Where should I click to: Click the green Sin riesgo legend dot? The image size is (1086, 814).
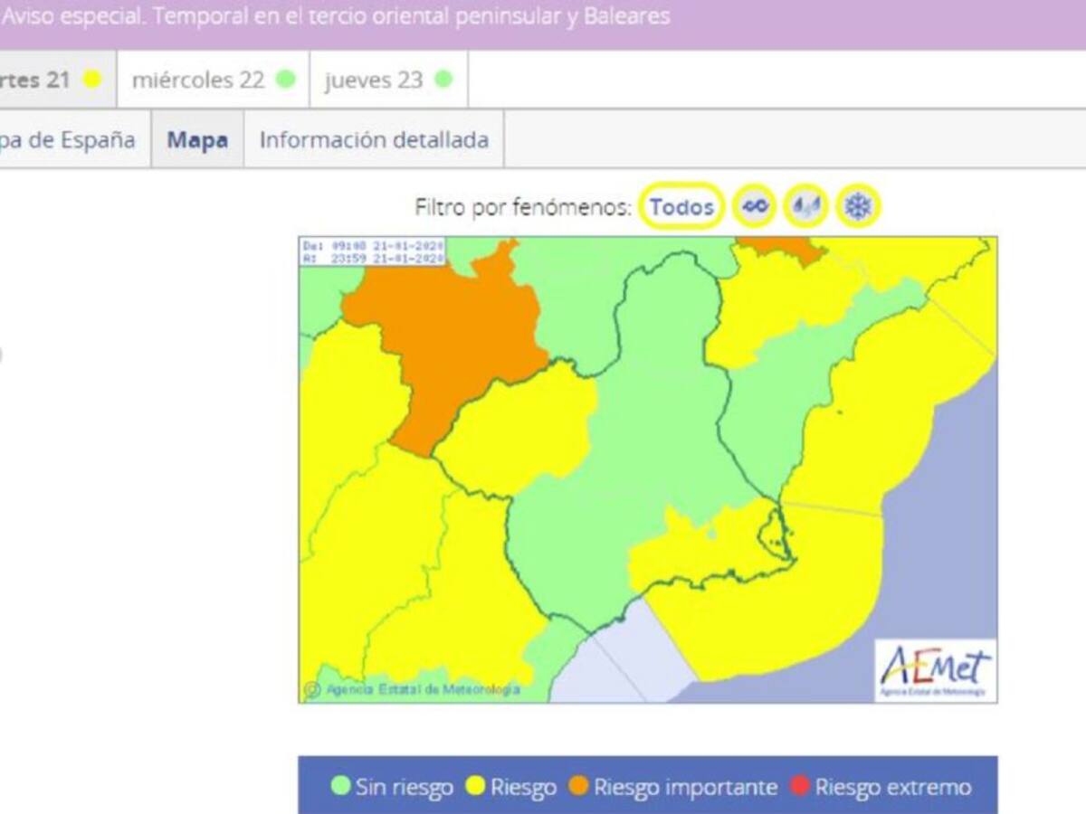click(341, 786)
